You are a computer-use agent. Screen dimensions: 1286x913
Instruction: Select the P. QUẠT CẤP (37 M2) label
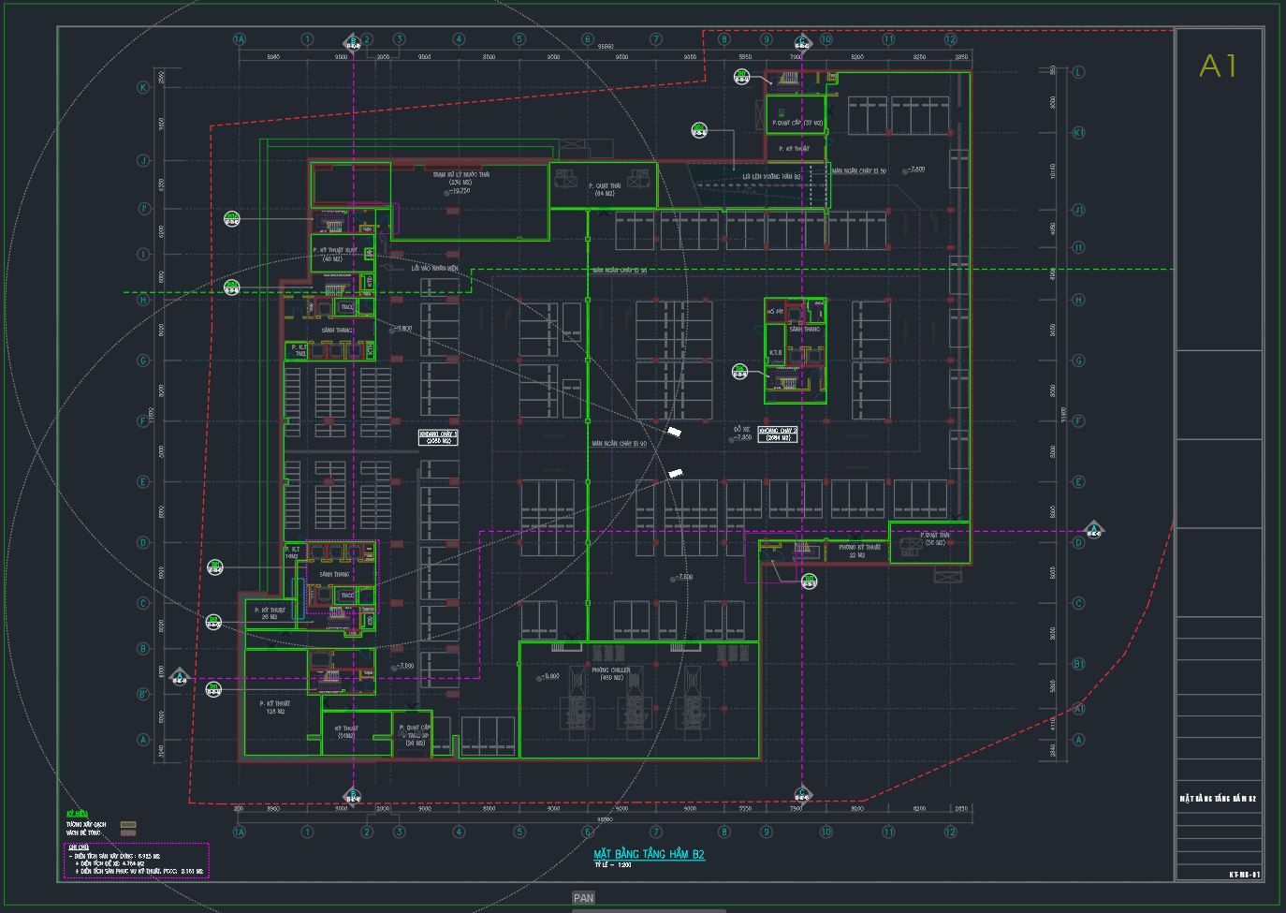point(797,123)
